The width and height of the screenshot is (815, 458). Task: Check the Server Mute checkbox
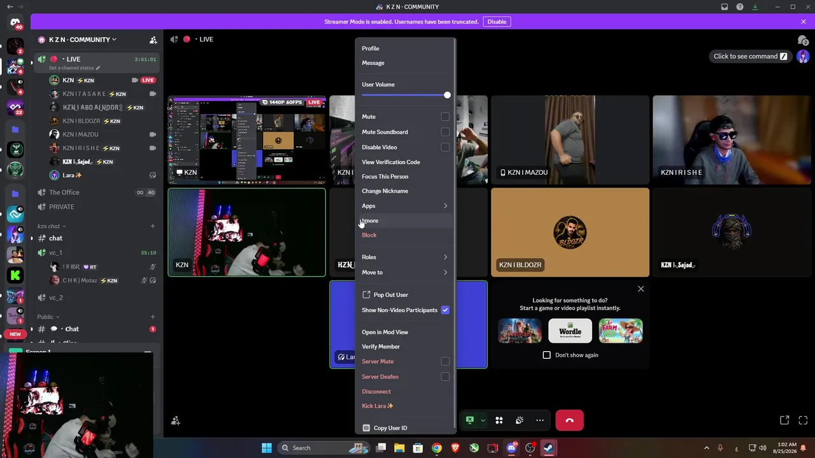(445, 361)
